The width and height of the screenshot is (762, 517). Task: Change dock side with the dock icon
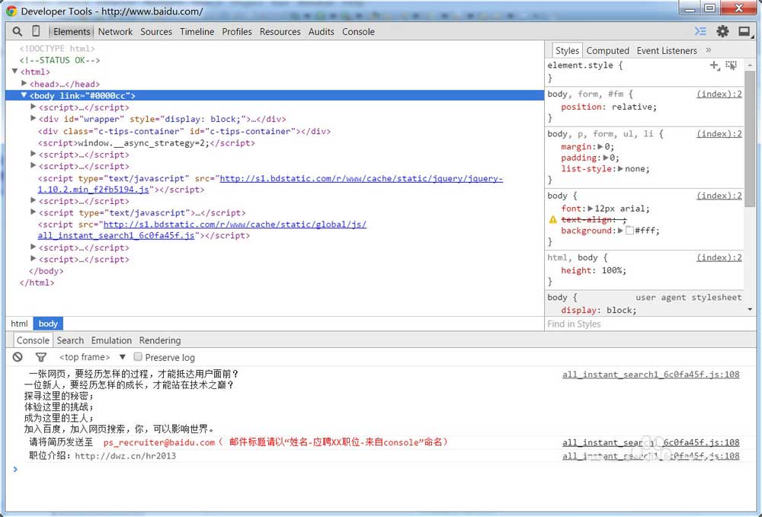(x=744, y=31)
